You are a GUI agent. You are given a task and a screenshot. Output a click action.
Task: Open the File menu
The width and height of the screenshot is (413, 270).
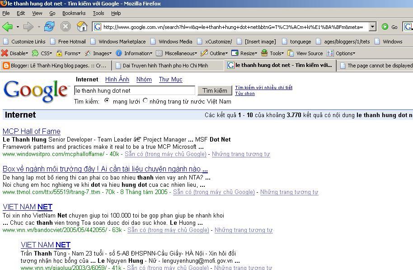coord(6,13)
